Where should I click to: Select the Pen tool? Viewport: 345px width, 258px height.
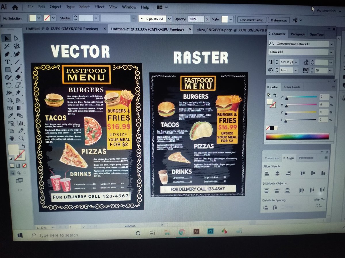pyautogui.click(x=7, y=54)
